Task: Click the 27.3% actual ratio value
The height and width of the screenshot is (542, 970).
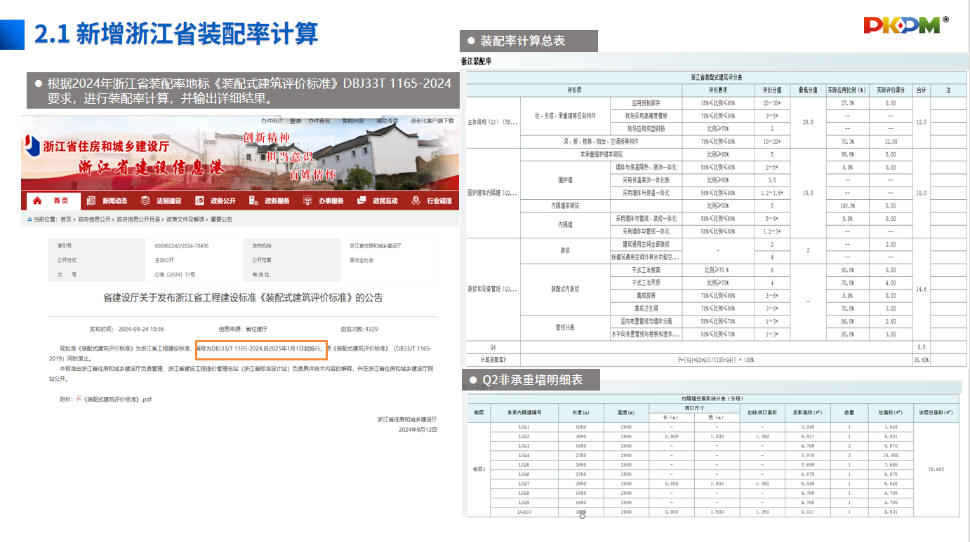Action: click(x=847, y=103)
